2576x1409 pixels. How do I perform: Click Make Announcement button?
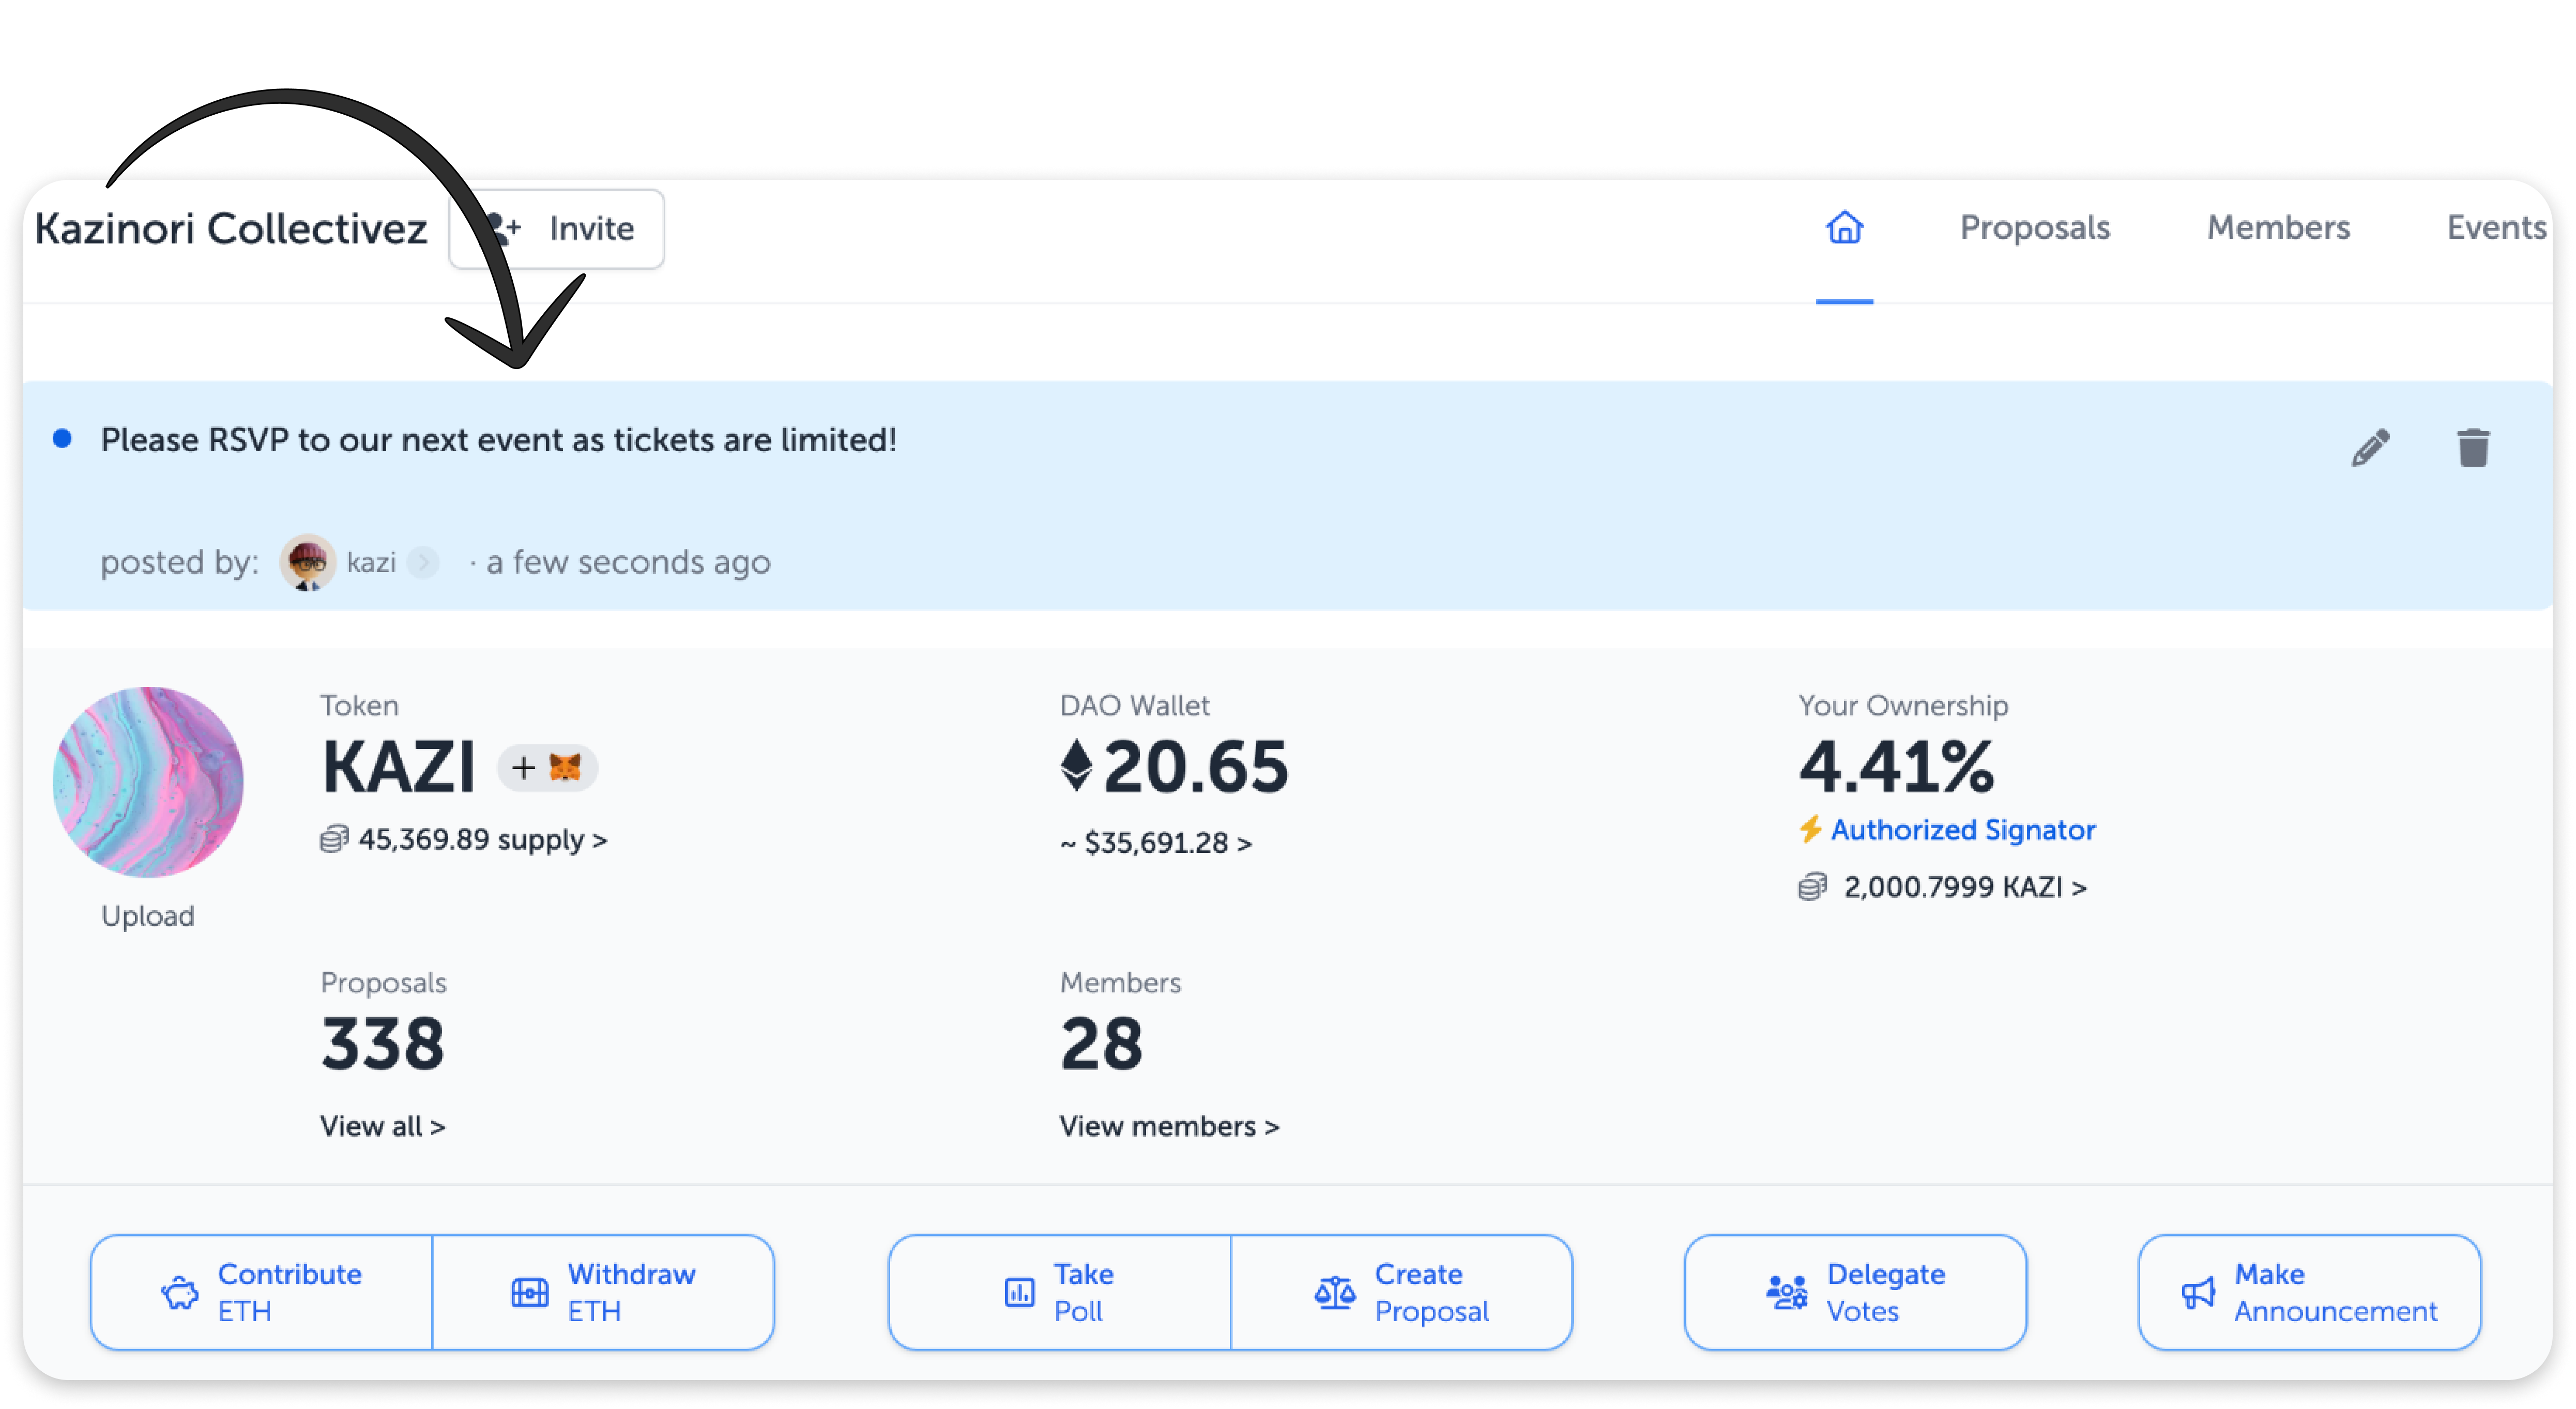pyautogui.click(x=2309, y=1292)
